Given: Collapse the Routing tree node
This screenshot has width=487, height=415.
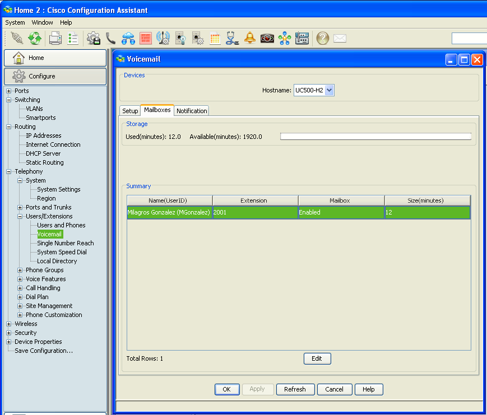Looking at the screenshot, I should [x=9, y=127].
